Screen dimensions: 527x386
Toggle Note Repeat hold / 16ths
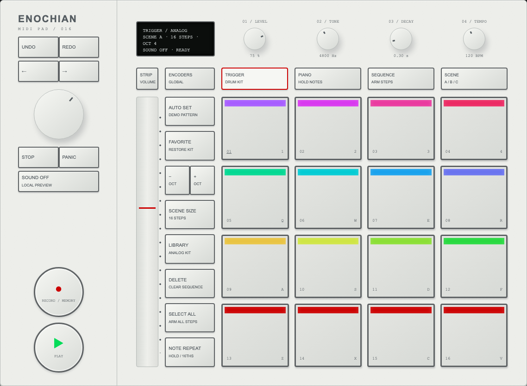(x=190, y=352)
